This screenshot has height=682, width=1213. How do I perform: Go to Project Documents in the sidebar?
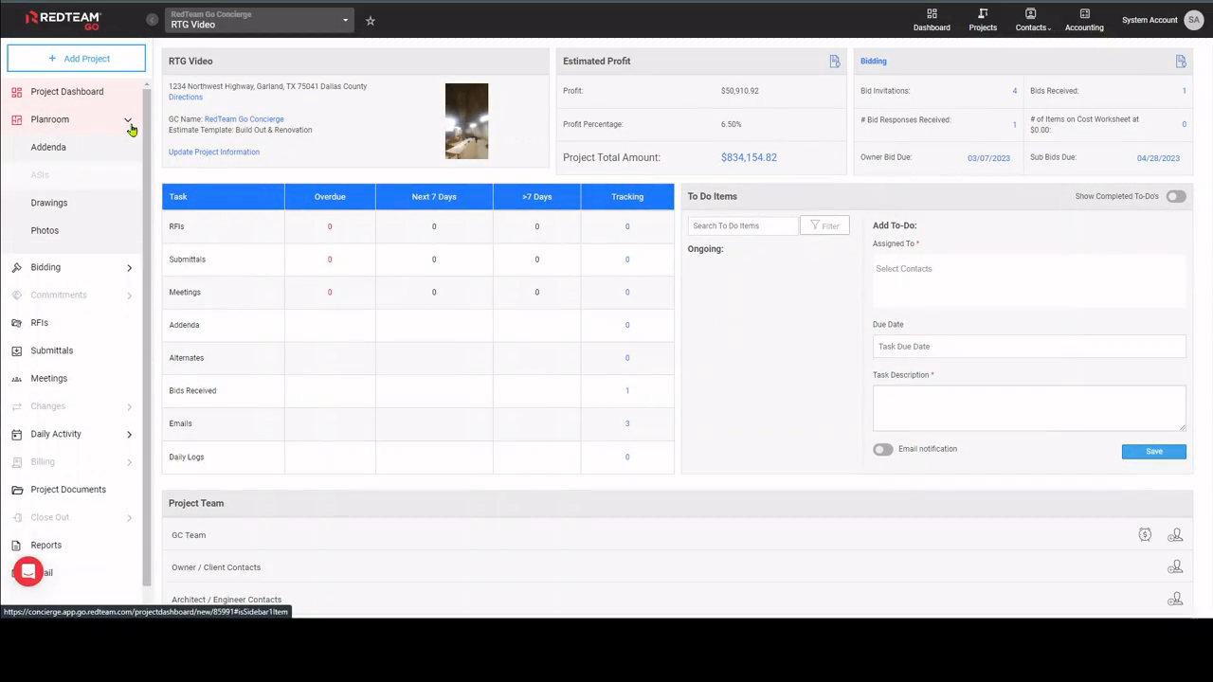point(68,490)
